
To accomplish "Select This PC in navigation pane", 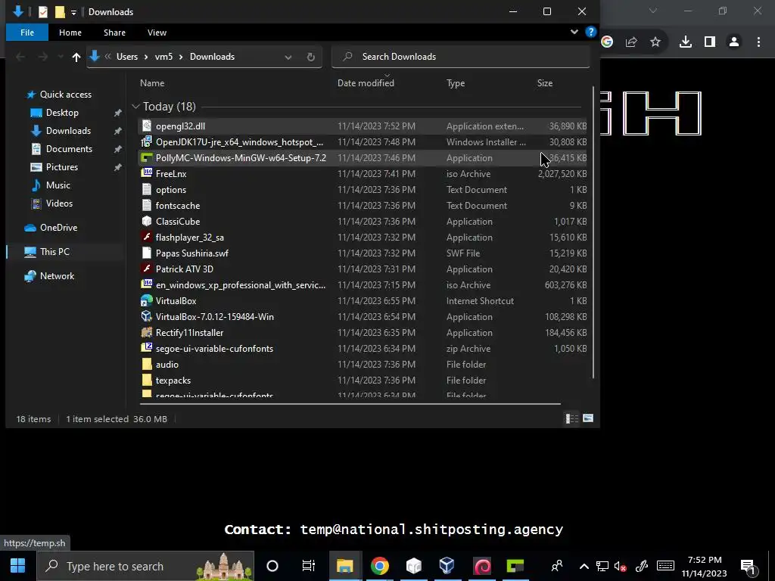I will pos(54,252).
